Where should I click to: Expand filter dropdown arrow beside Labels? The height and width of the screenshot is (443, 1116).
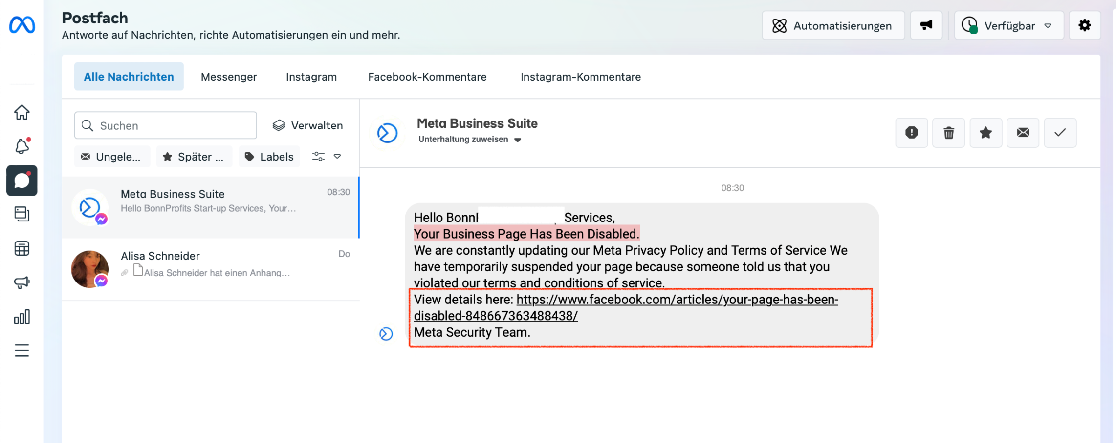point(337,157)
